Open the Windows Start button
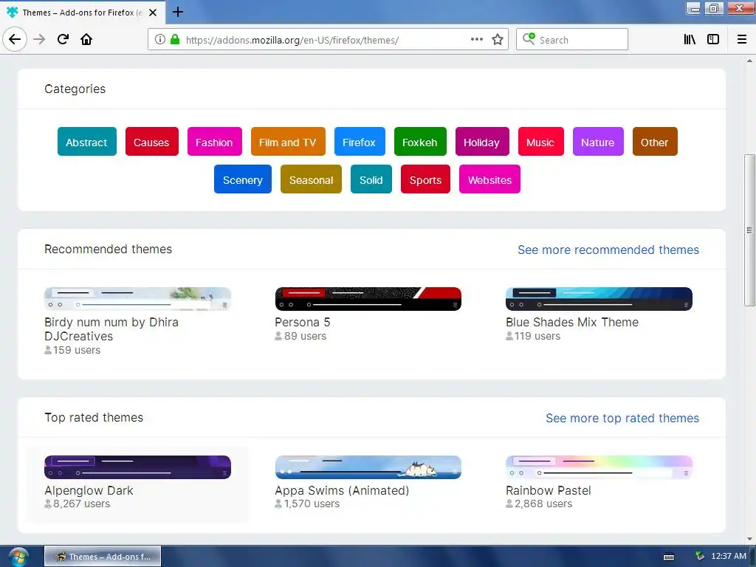 point(18,557)
